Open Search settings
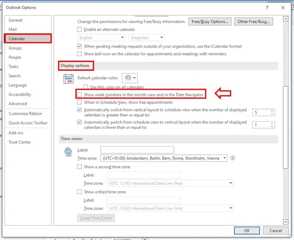The height and width of the screenshot is (240, 294). tap(28, 76)
